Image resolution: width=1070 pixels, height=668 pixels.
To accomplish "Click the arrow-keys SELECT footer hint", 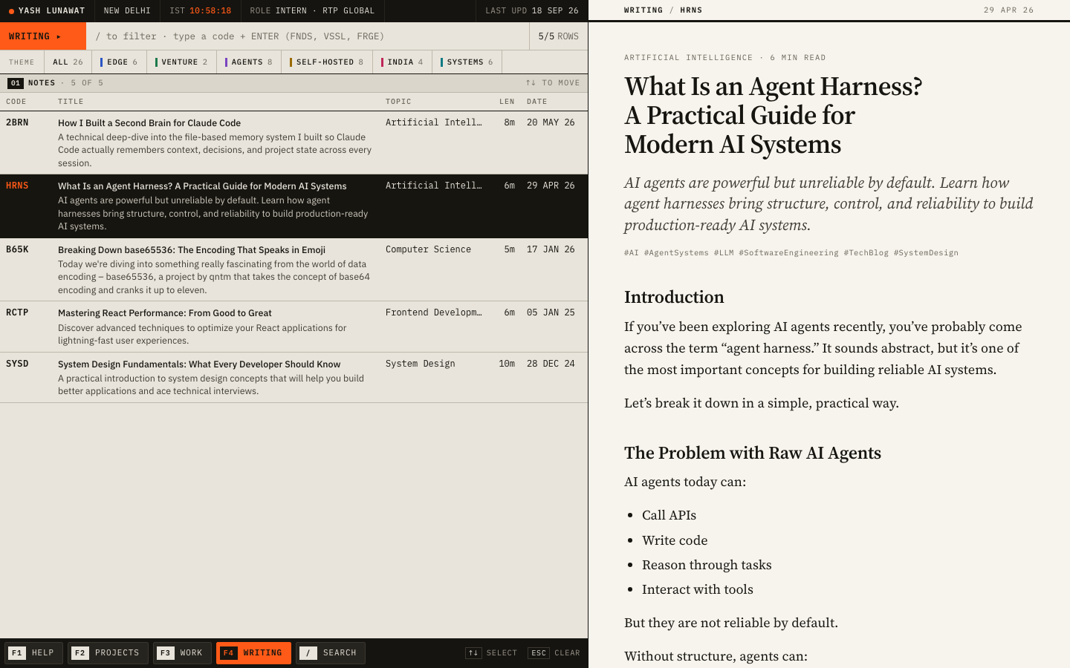I will point(491,653).
